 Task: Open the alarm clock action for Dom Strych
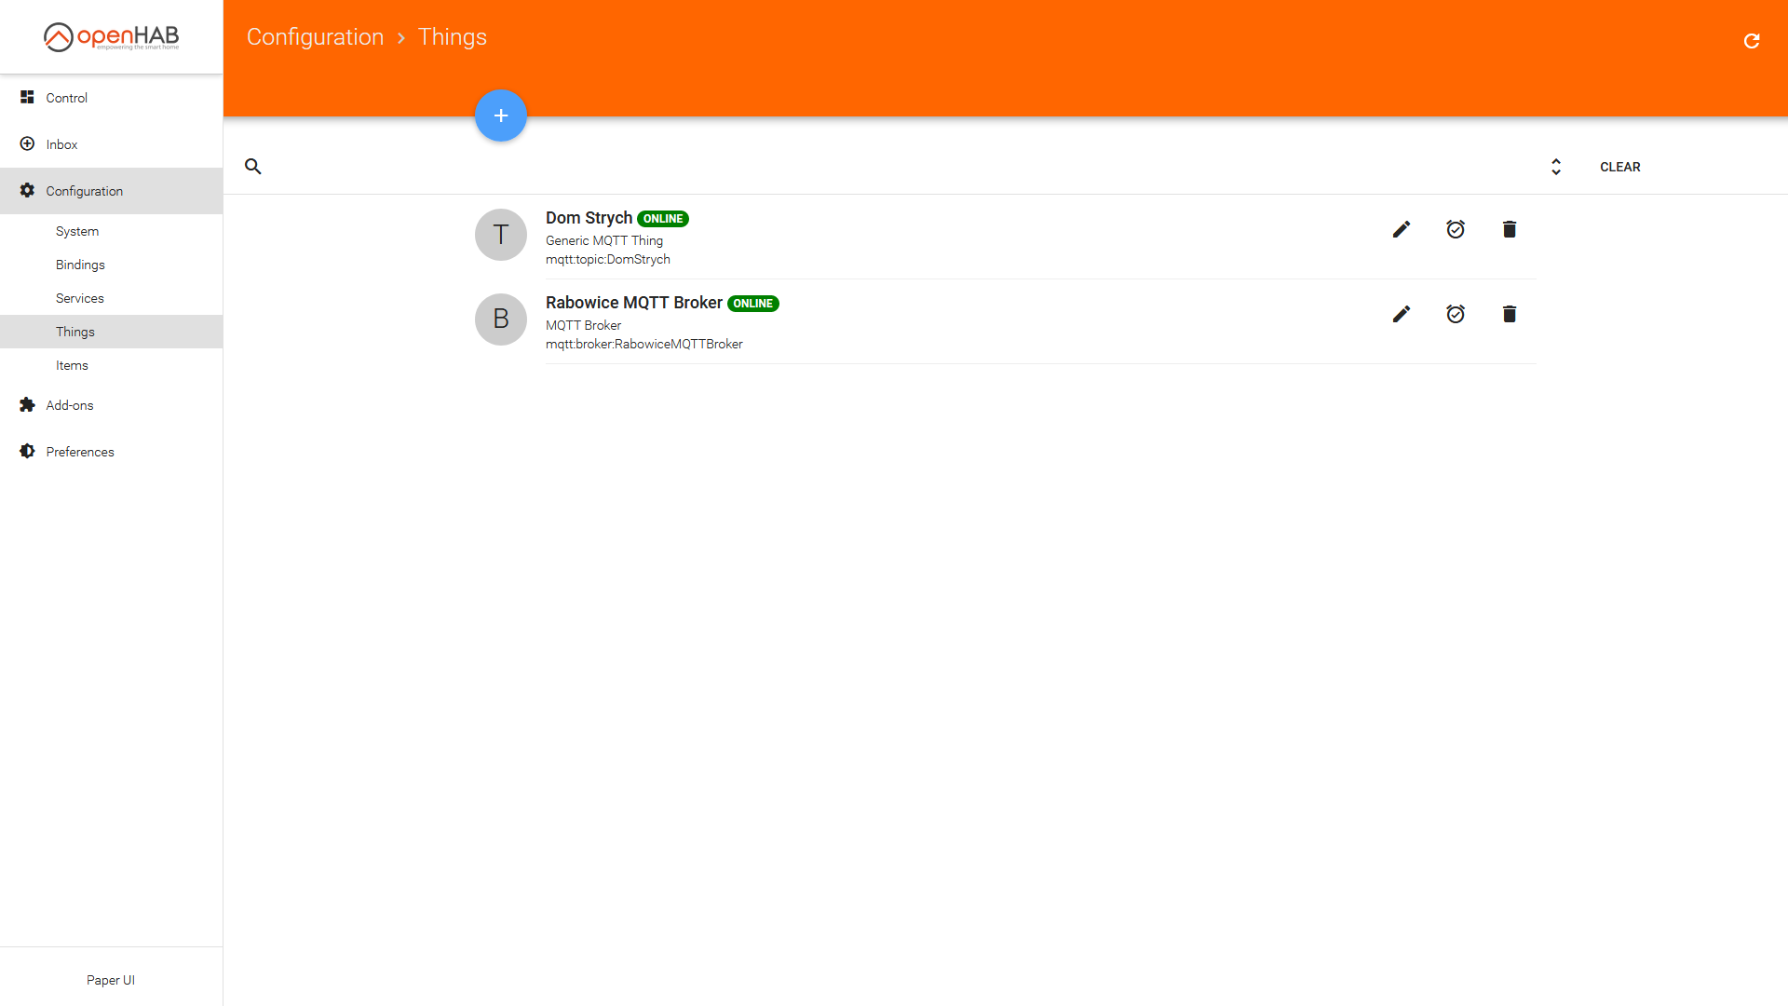pos(1456,229)
